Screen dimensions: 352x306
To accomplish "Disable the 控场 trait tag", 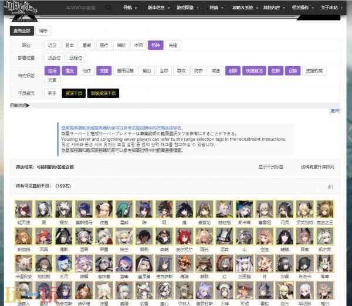I will pos(52,71).
